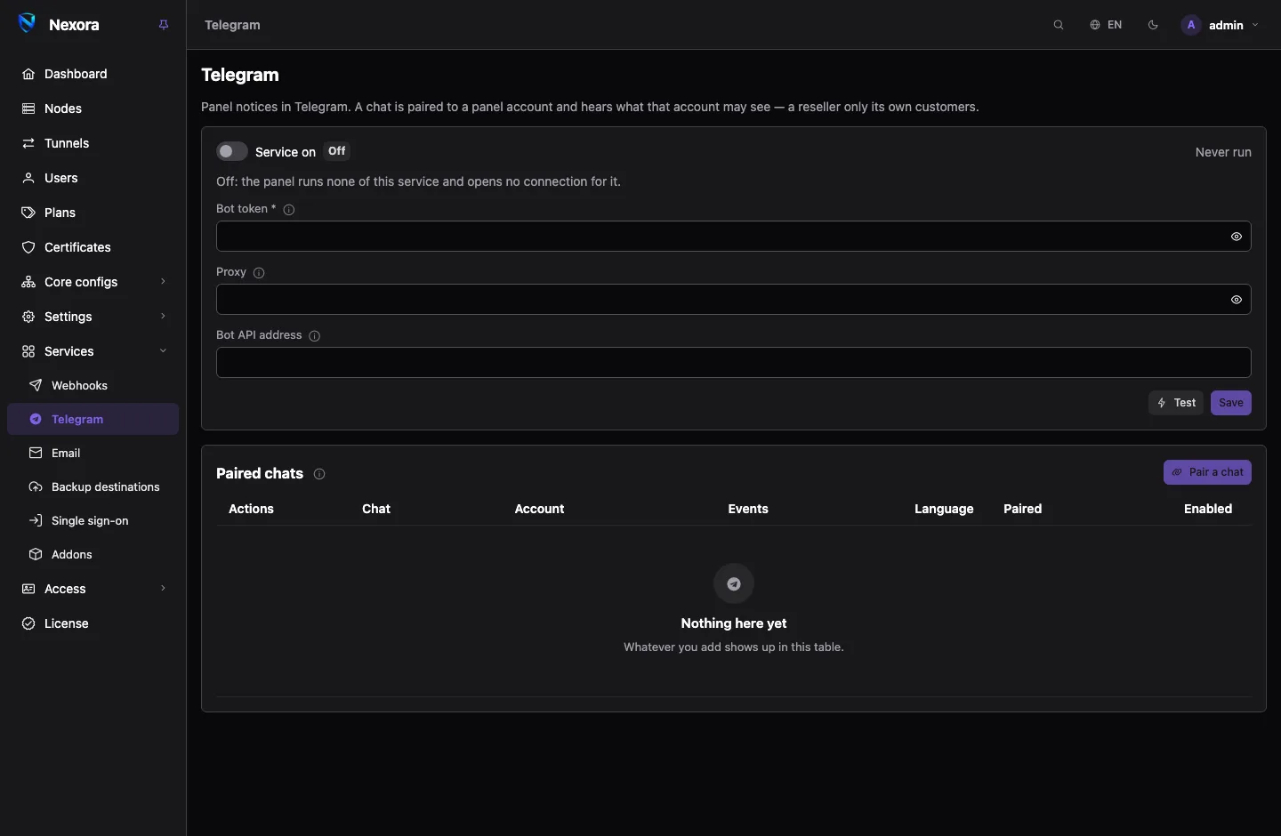Click the Account column header
Viewport: 1281px width, 836px height.
[539, 509]
